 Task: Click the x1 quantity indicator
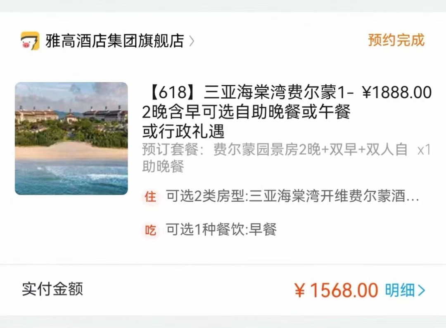(424, 150)
